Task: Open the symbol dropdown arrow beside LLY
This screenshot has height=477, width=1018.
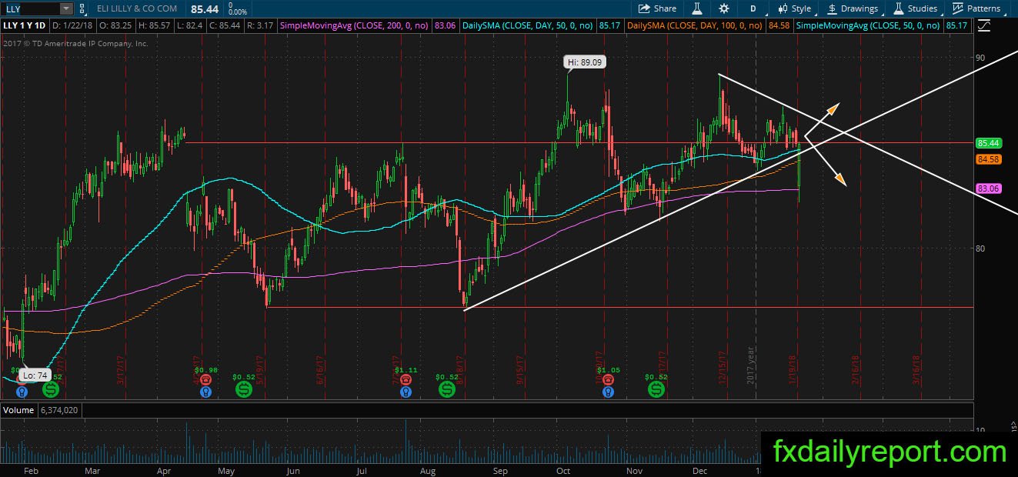Action: (x=66, y=8)
